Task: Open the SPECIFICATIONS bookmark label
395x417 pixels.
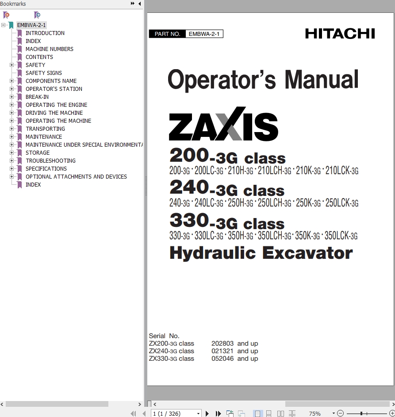Action: [x=46, y=168]
